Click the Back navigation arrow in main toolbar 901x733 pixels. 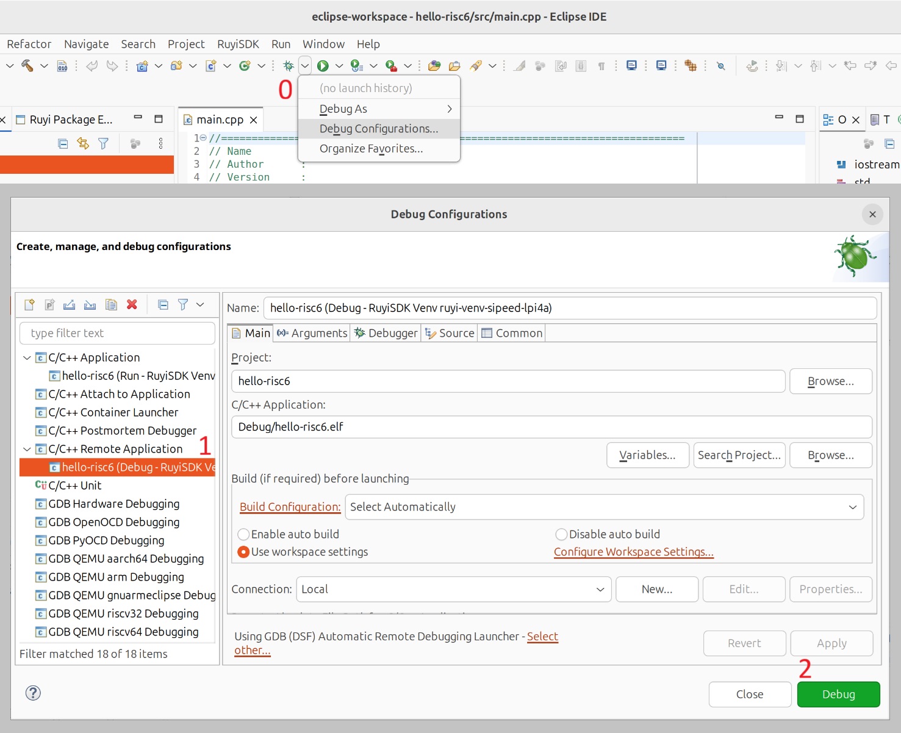click(891, 66)
